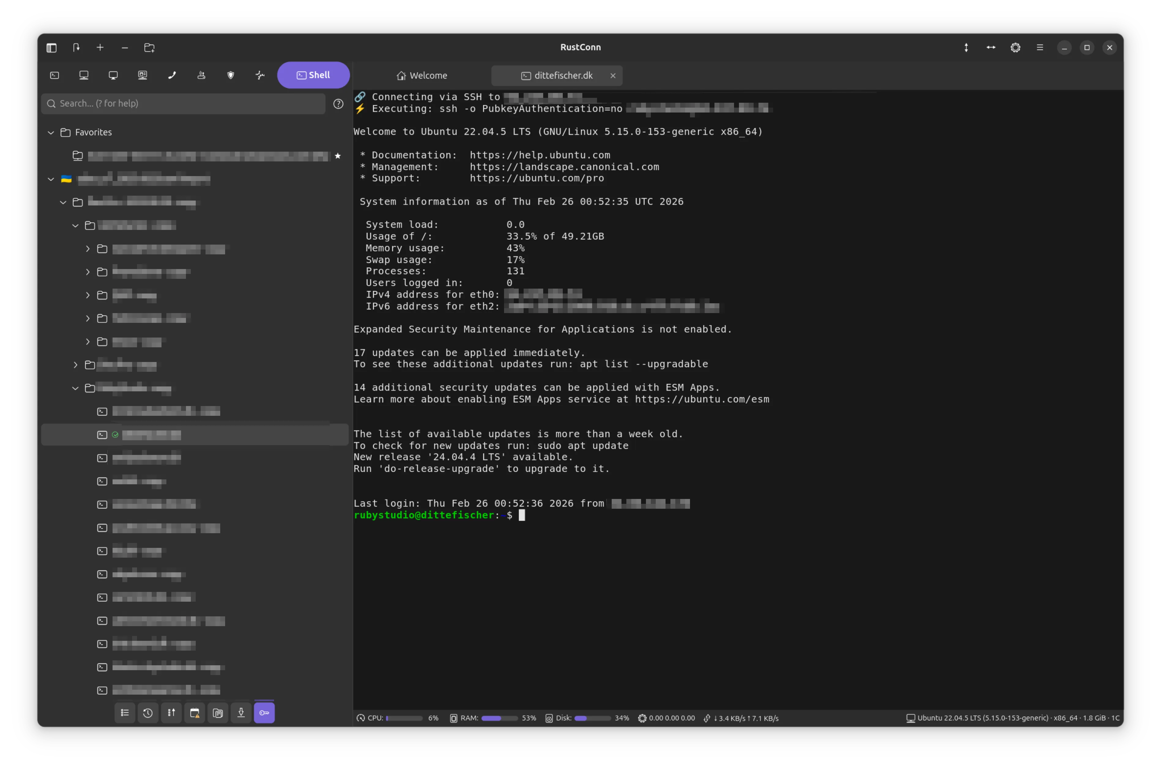Click the folder-plus icon to create group
The height and width of the screenshot is (768, 1161).
click(150, 47)
